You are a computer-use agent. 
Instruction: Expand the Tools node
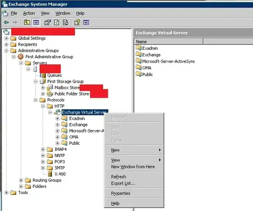point(6,193)
